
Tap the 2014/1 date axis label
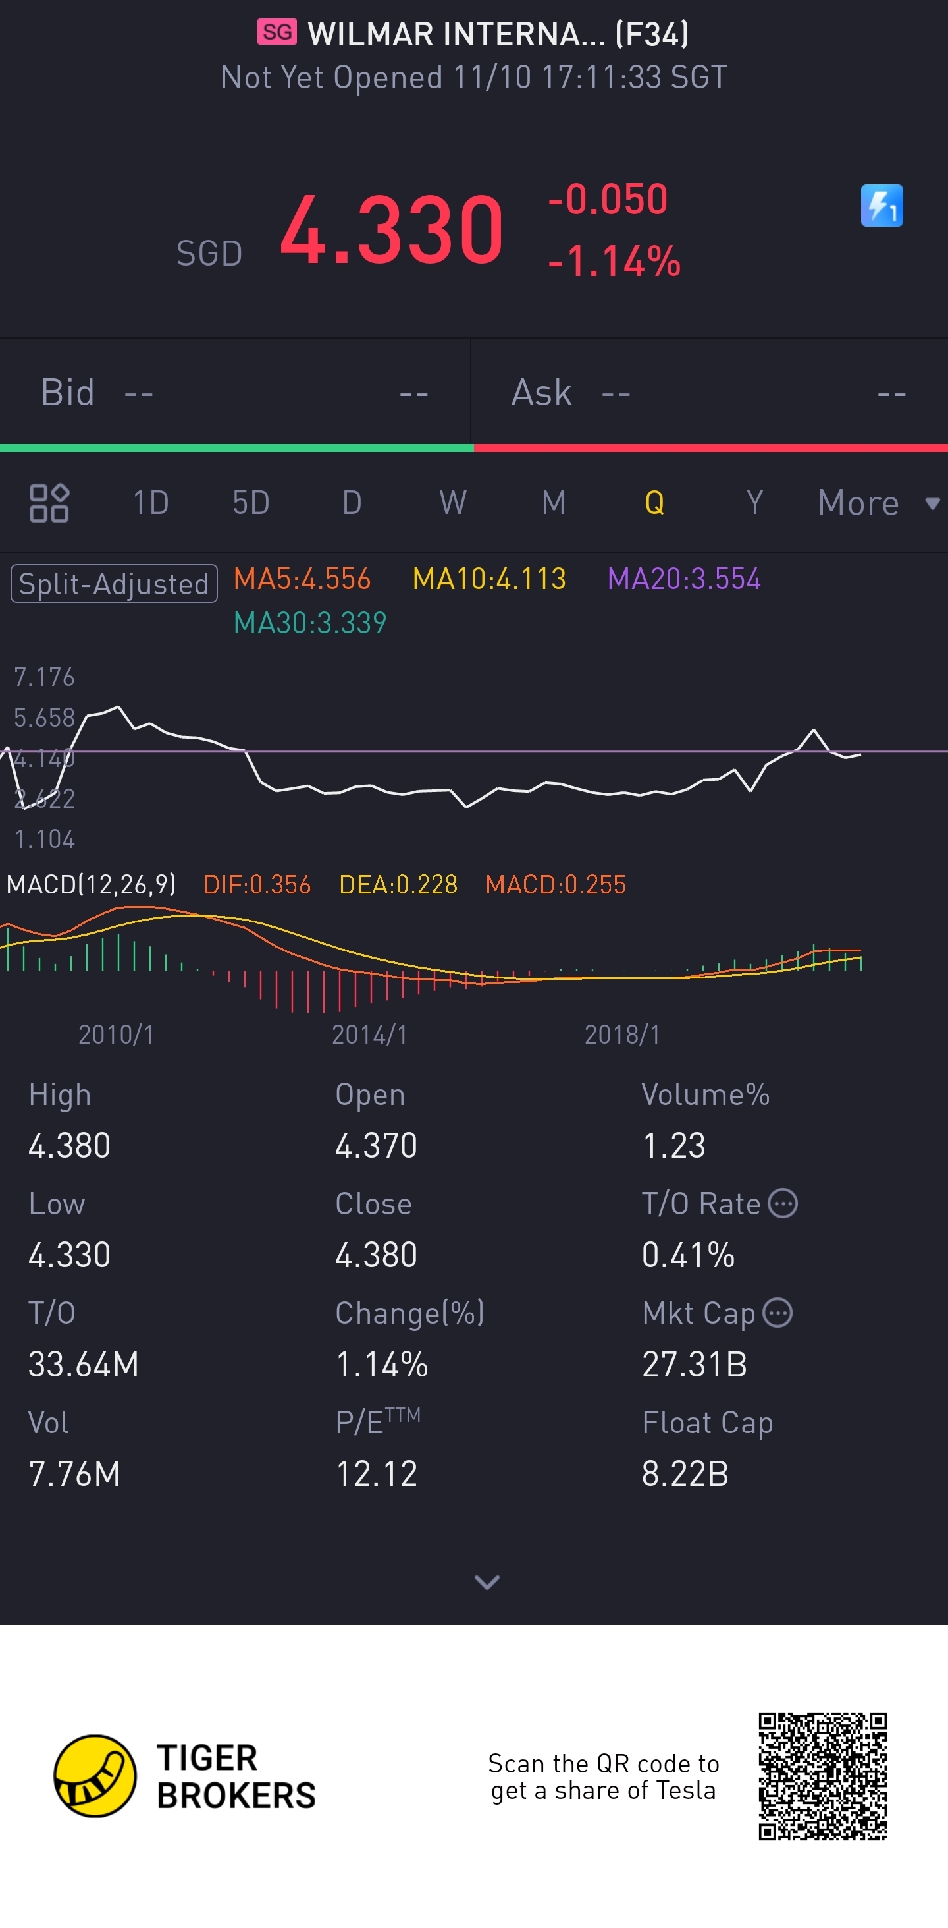369,1035
